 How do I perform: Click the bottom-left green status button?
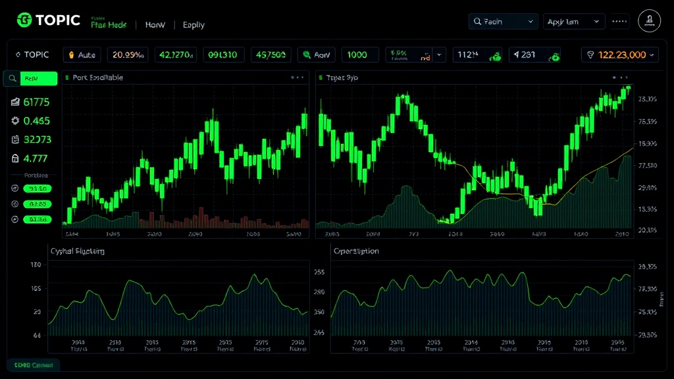tap(33, 365)
